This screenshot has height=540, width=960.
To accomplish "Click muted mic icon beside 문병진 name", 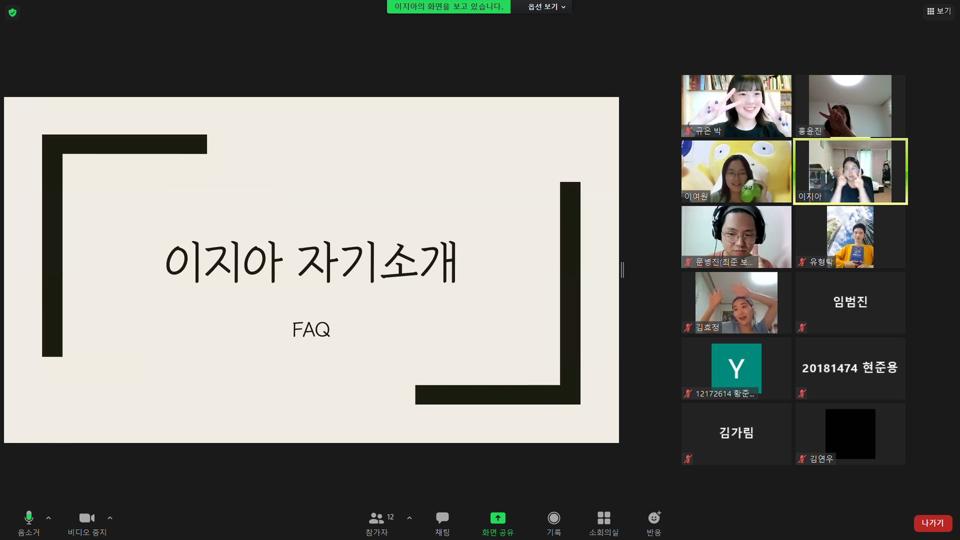I will coord(688,262).
